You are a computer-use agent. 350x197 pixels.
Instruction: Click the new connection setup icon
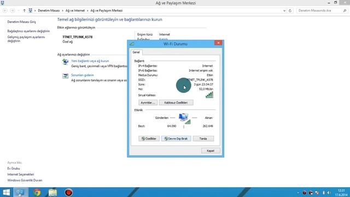point(65,62)
